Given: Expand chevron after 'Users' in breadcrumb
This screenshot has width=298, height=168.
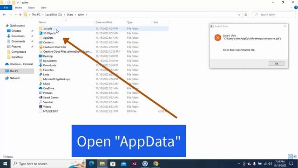Looking at the screenshot, I should click(75, 14).
